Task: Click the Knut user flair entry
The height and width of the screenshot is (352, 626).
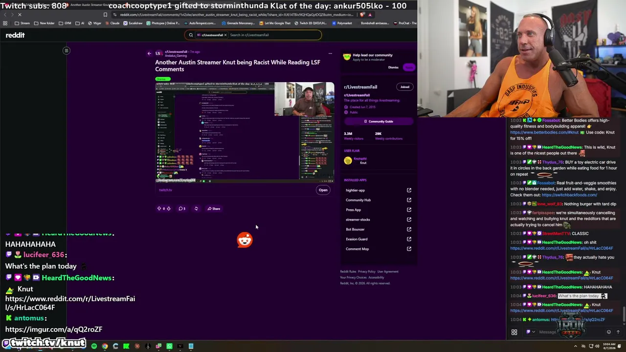Action: click(x=356, y=160)
